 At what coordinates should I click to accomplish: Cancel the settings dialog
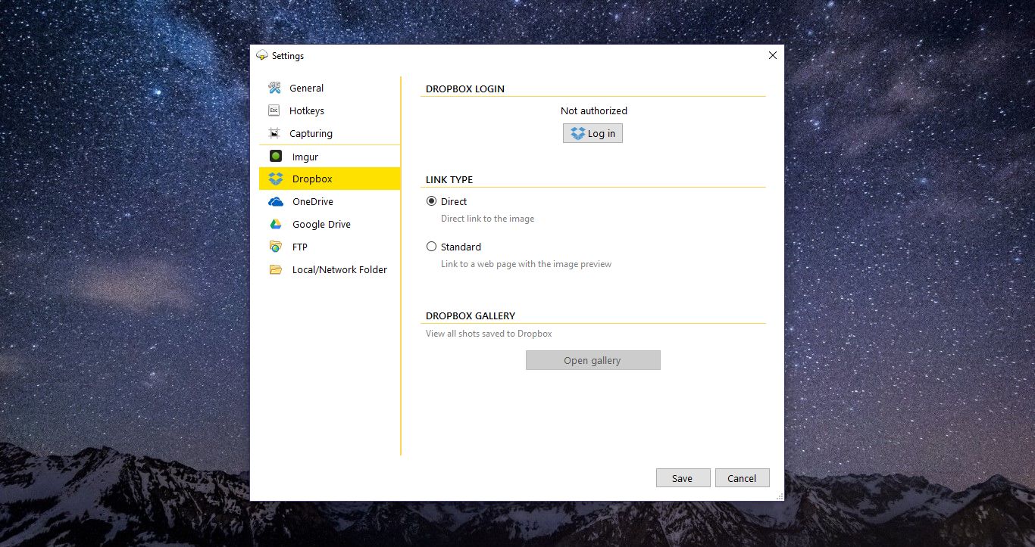point(742,478)
